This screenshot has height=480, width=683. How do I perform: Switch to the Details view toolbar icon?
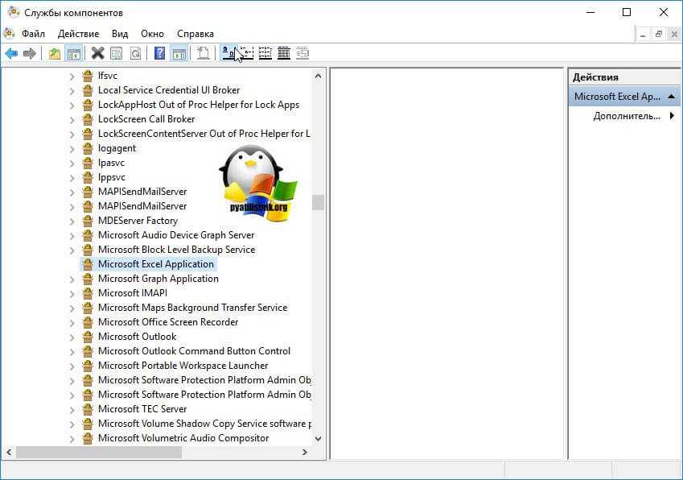[283, 54]
